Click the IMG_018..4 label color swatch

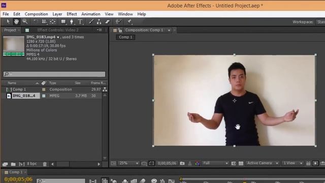(x=44, y=96)
